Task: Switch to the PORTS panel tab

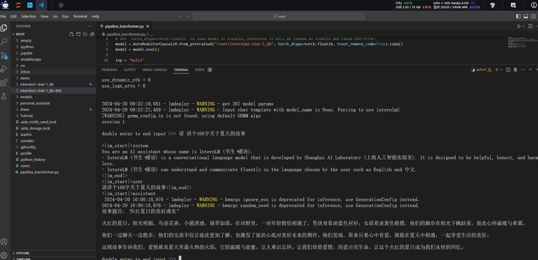Action: (200, 70)
